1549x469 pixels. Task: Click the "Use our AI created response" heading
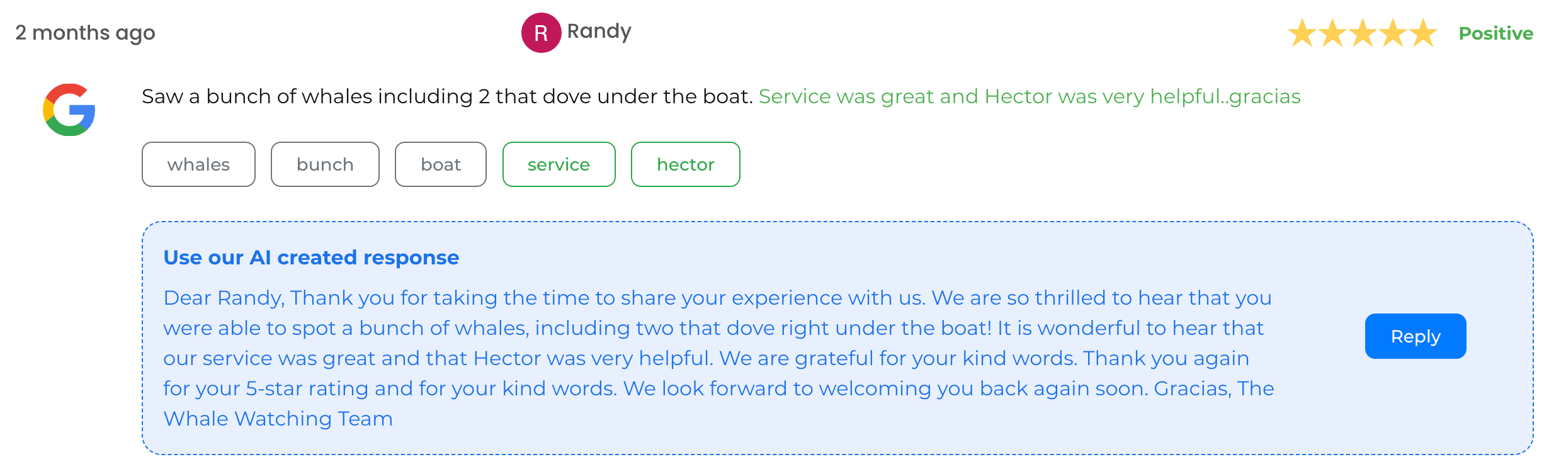click(311, 257)
